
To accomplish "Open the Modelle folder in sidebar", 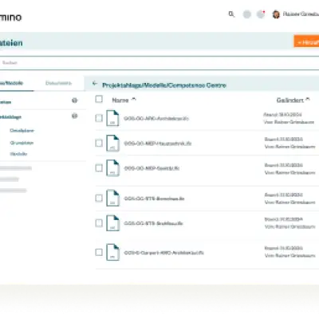I will click(18, 154).
